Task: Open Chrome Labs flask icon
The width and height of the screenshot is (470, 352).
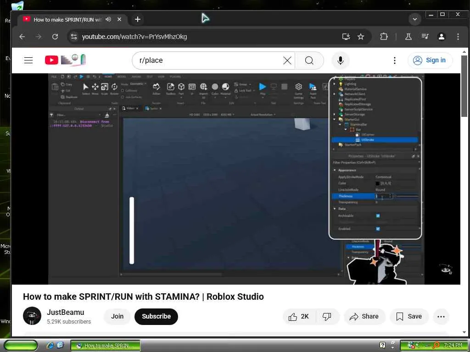Action: [408, 37]
